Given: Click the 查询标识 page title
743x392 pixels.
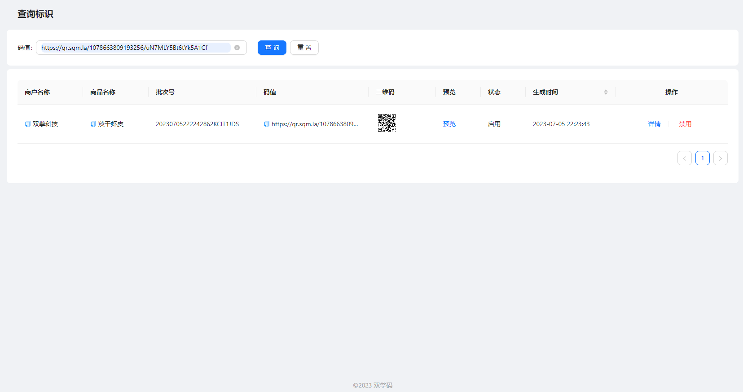Looking at the screenshot, I should pos(35,14).
